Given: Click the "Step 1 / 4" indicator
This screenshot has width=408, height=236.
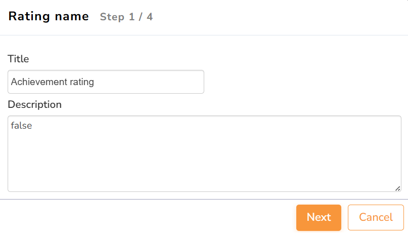Looking at the screenshot, I should pos(126,17).
